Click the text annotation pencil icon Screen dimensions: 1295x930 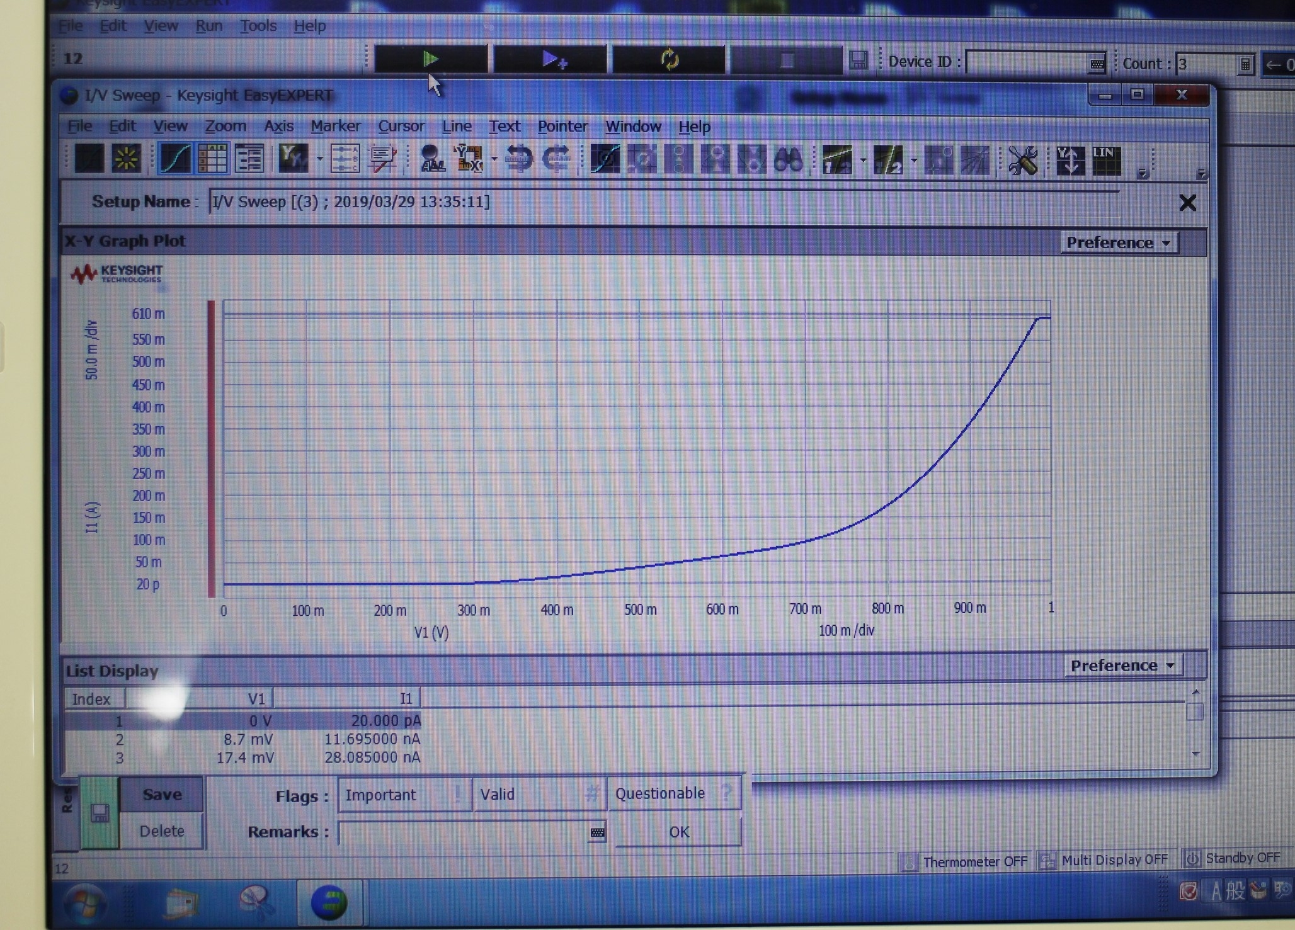[382, 159]
